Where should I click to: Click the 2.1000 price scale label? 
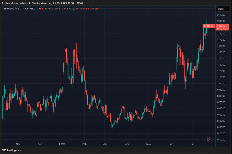pos(221,15)
